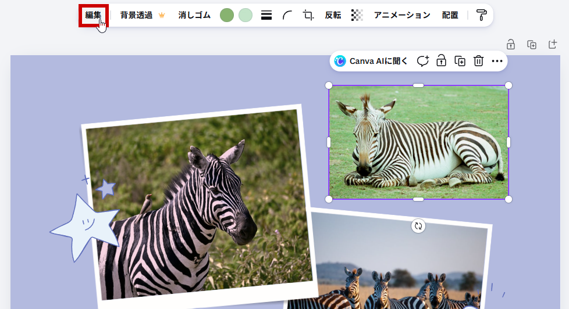Copy style with paint roller icon

tap(481, 15)
